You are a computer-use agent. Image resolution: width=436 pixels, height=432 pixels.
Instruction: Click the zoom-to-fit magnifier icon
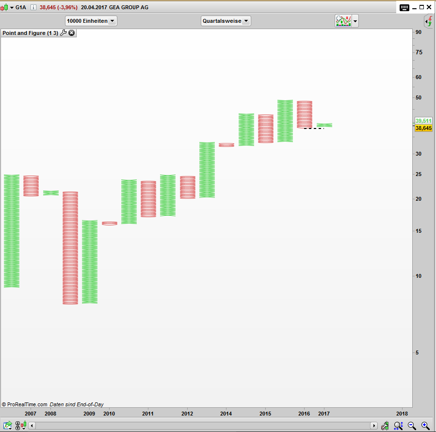(398, 426)
